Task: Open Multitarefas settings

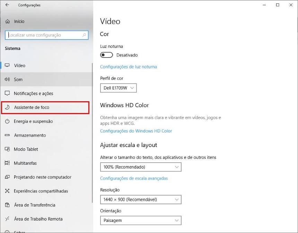Action: pyautogui.click(x=46, y=163)
